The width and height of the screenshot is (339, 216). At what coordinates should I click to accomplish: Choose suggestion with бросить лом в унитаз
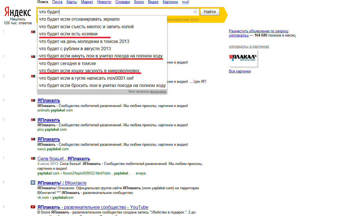coord(102,86)
